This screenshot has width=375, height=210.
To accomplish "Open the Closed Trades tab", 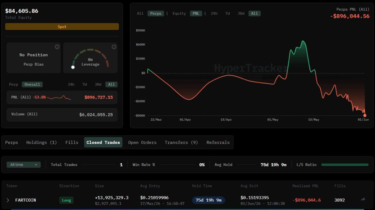I will [103, 142].
